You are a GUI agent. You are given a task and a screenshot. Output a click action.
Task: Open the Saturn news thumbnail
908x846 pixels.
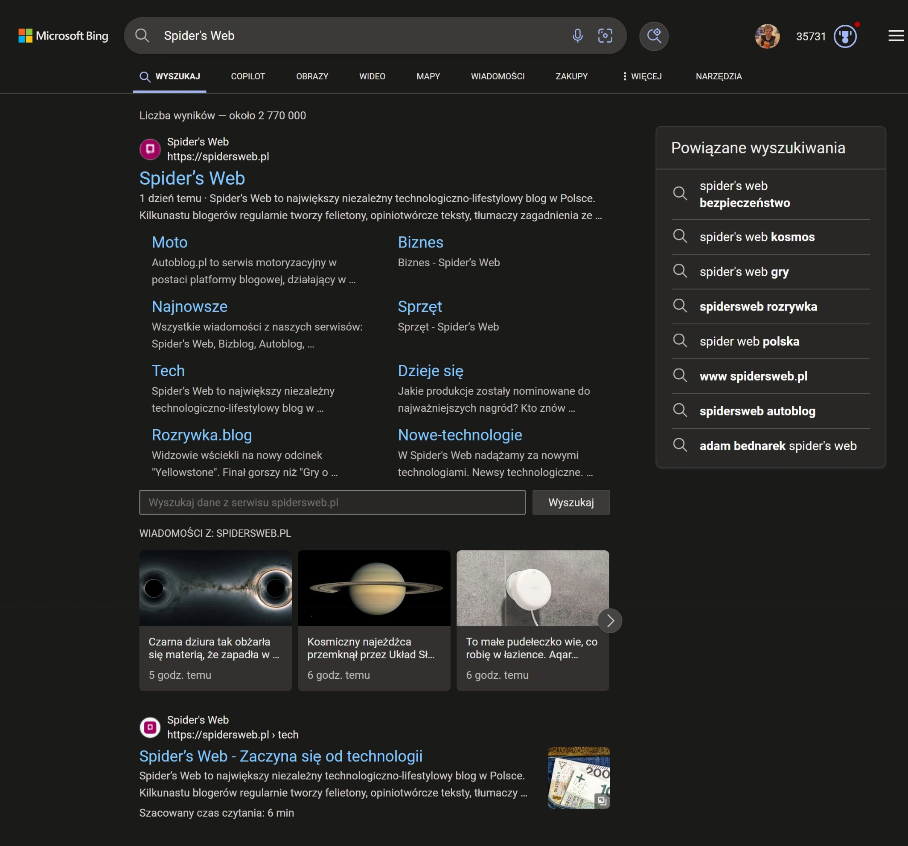(x=374, y=588)
